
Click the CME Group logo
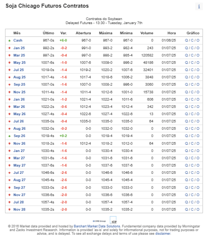99,221
